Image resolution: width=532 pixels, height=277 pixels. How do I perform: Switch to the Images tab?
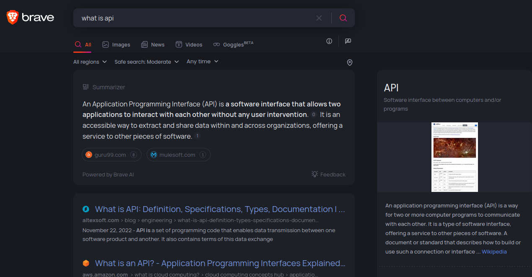click(x=116, y=44)
